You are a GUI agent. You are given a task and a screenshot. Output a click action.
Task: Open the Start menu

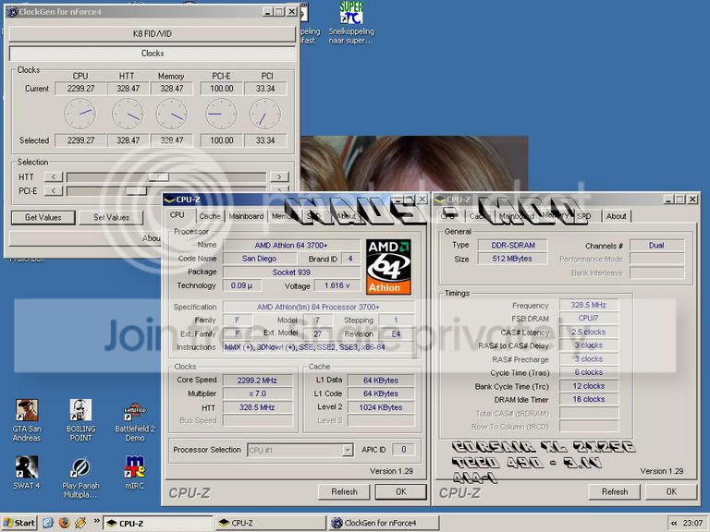pos(19,523)
